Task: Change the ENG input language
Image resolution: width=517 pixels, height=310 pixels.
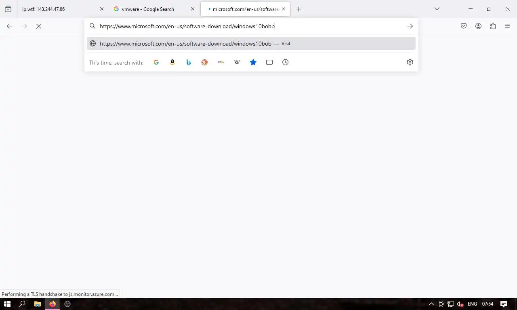Action: [x=472, y=304]
